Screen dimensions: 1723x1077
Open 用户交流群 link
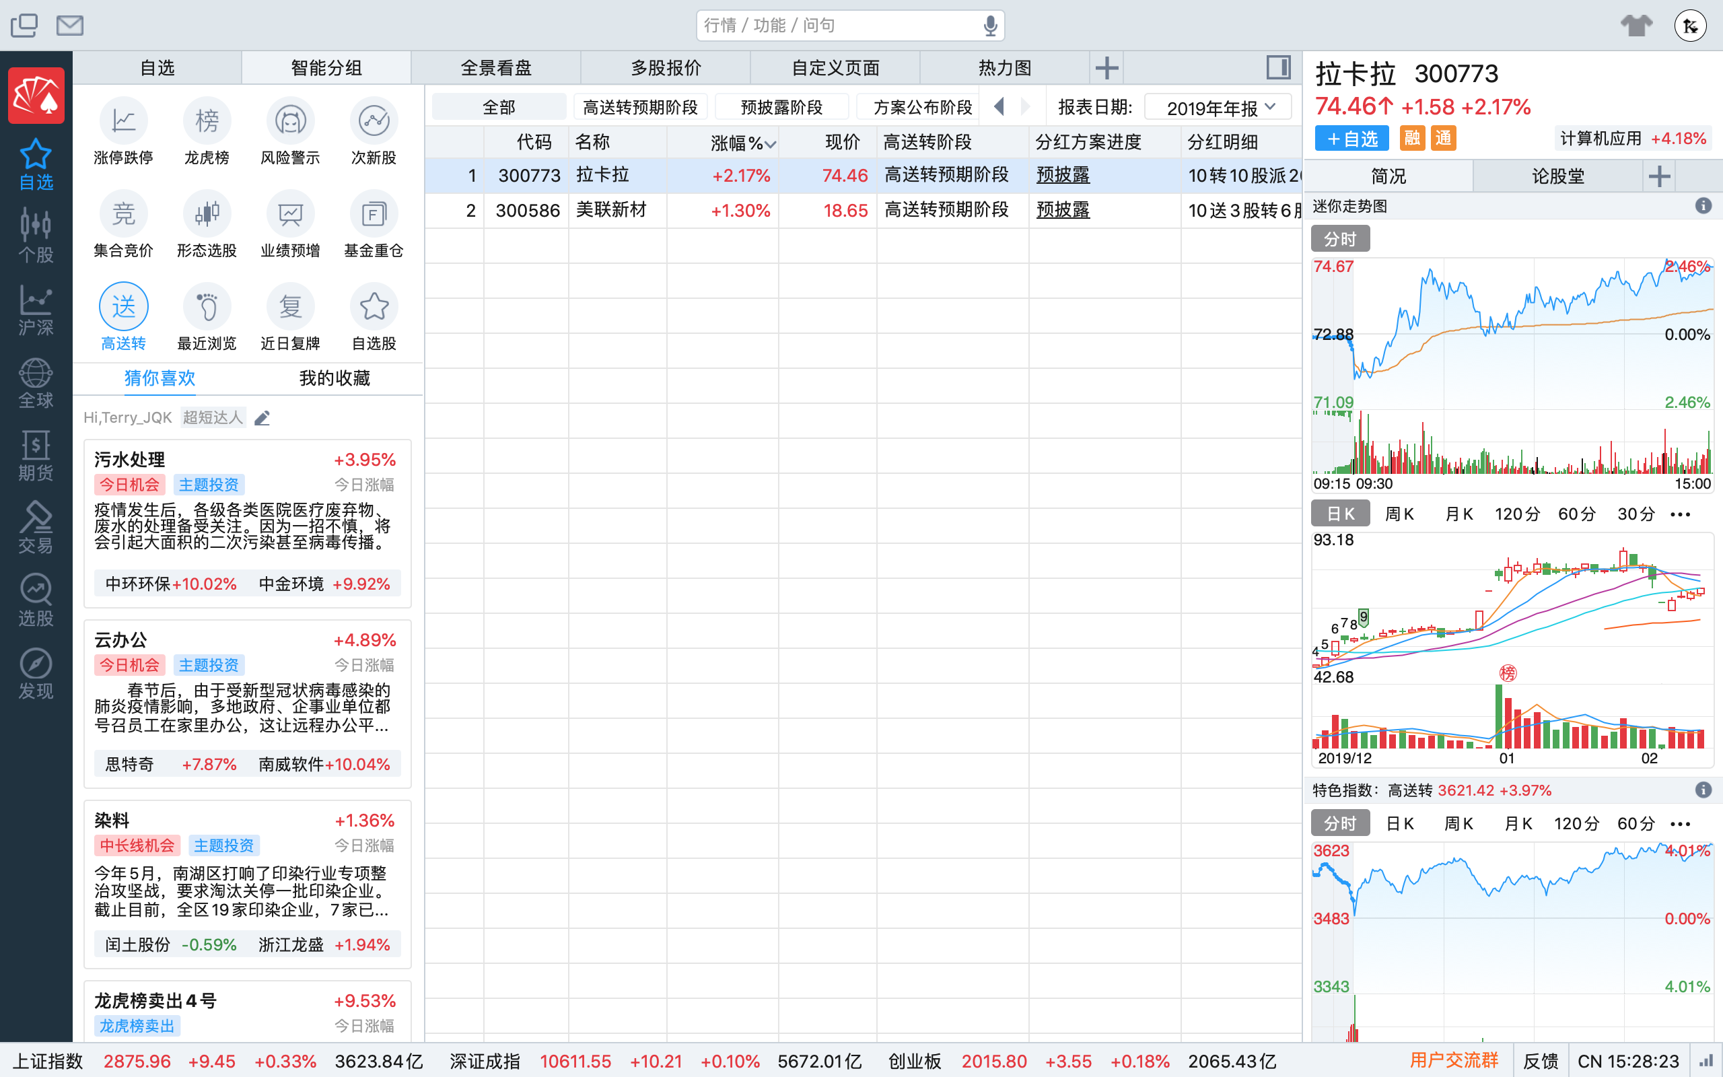[1453, 1061]
